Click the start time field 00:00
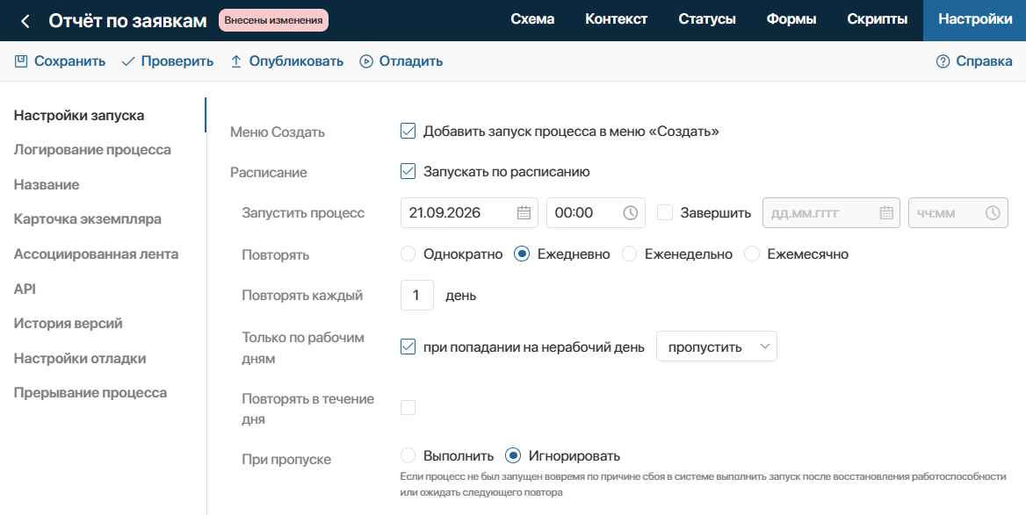 pyautogui.click(x=596, y=212)
